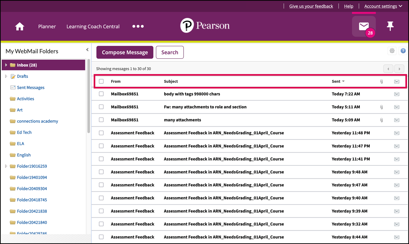The height and width of the screenshot is (244, 409).
Task: Open Learning Coach Central
Action: 93,26
